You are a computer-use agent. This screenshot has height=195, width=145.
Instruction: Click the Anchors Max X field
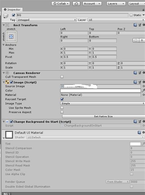tap(76, 53)
